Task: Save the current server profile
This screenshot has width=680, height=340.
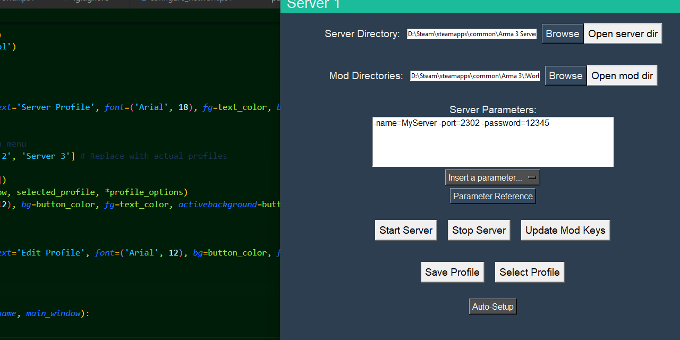Action: 452,271
